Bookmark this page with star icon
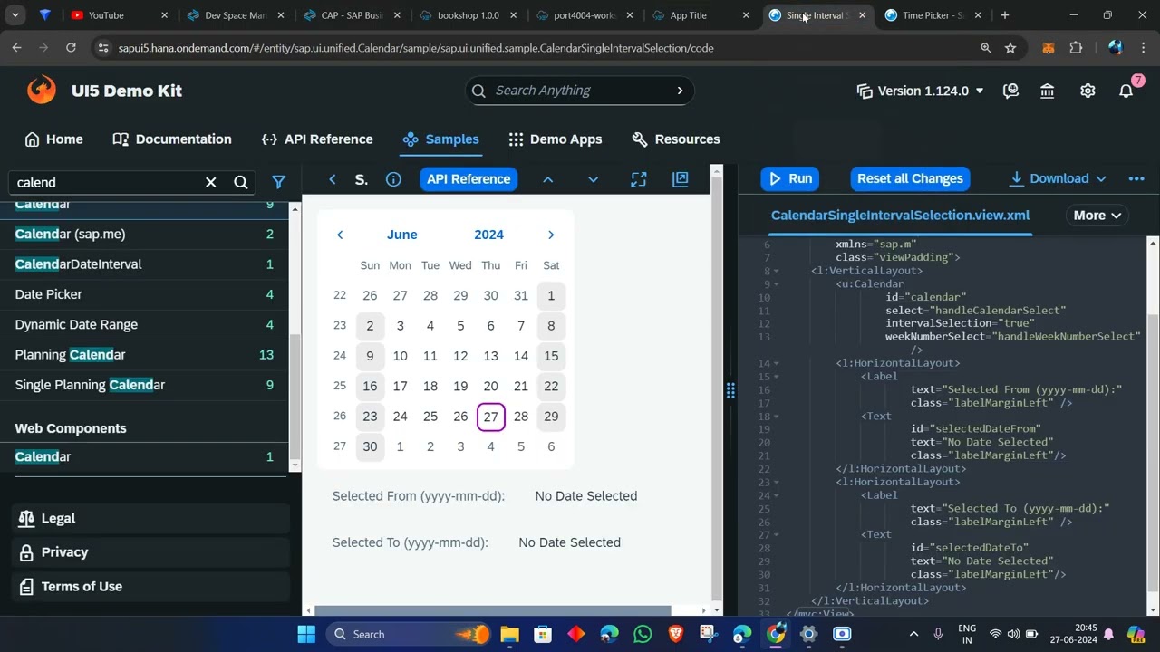 (x=1010, y=48)
